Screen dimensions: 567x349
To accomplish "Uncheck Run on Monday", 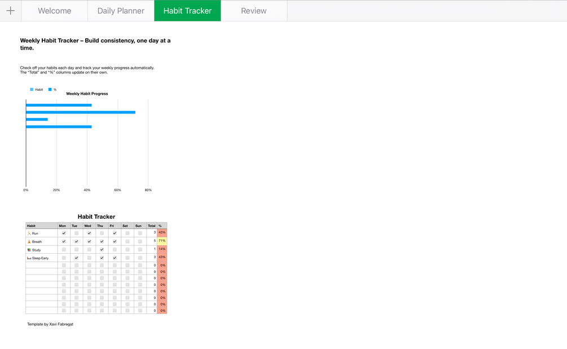I will point(64,233).
